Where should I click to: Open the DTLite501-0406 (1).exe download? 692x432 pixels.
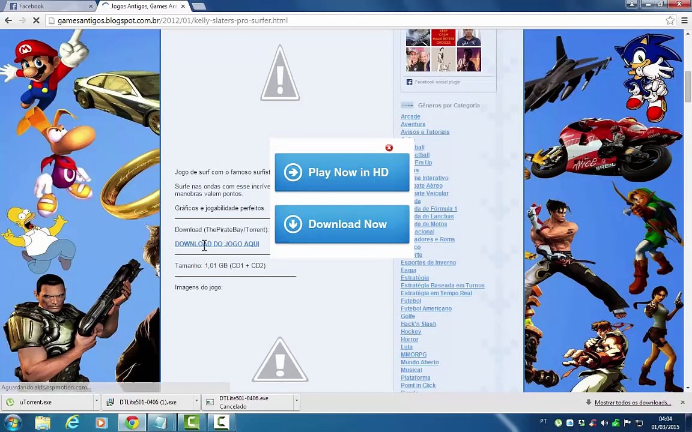(148, 402)
